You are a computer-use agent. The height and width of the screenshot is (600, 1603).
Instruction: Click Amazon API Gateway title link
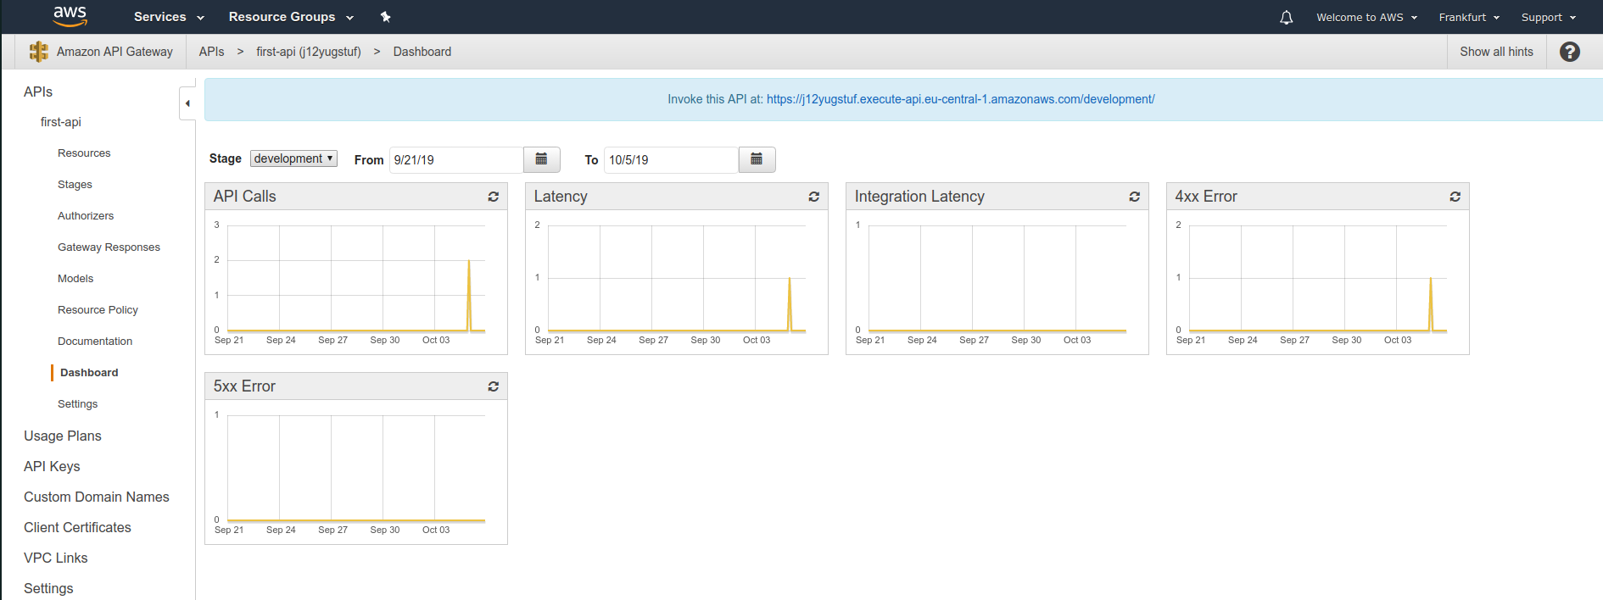pyautogui.click(x=114, y=52)
